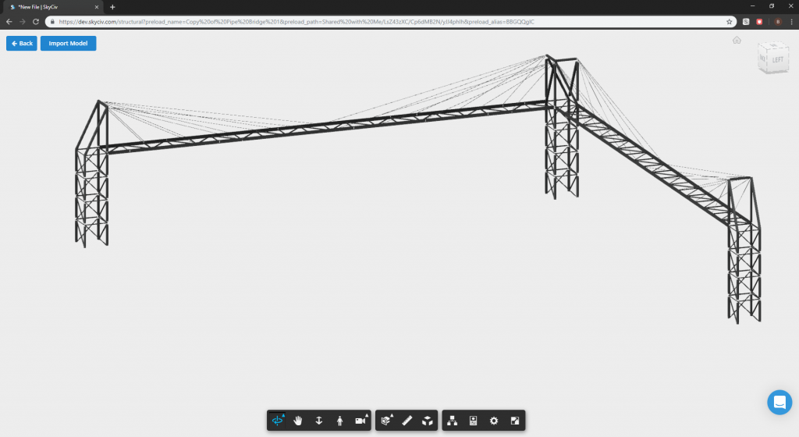
Task: Open a new browser tab
Action: tap(112, 7)
